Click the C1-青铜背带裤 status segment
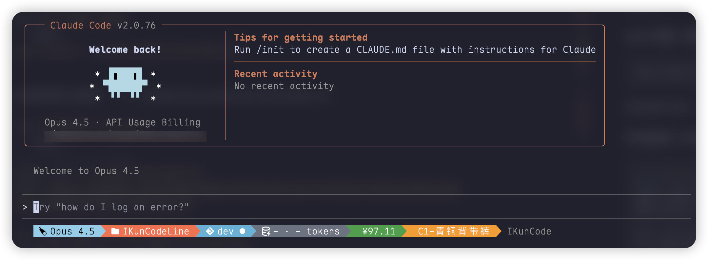Image resolution: width=708 pixels, height=260 pixels. tap(453, 231)
